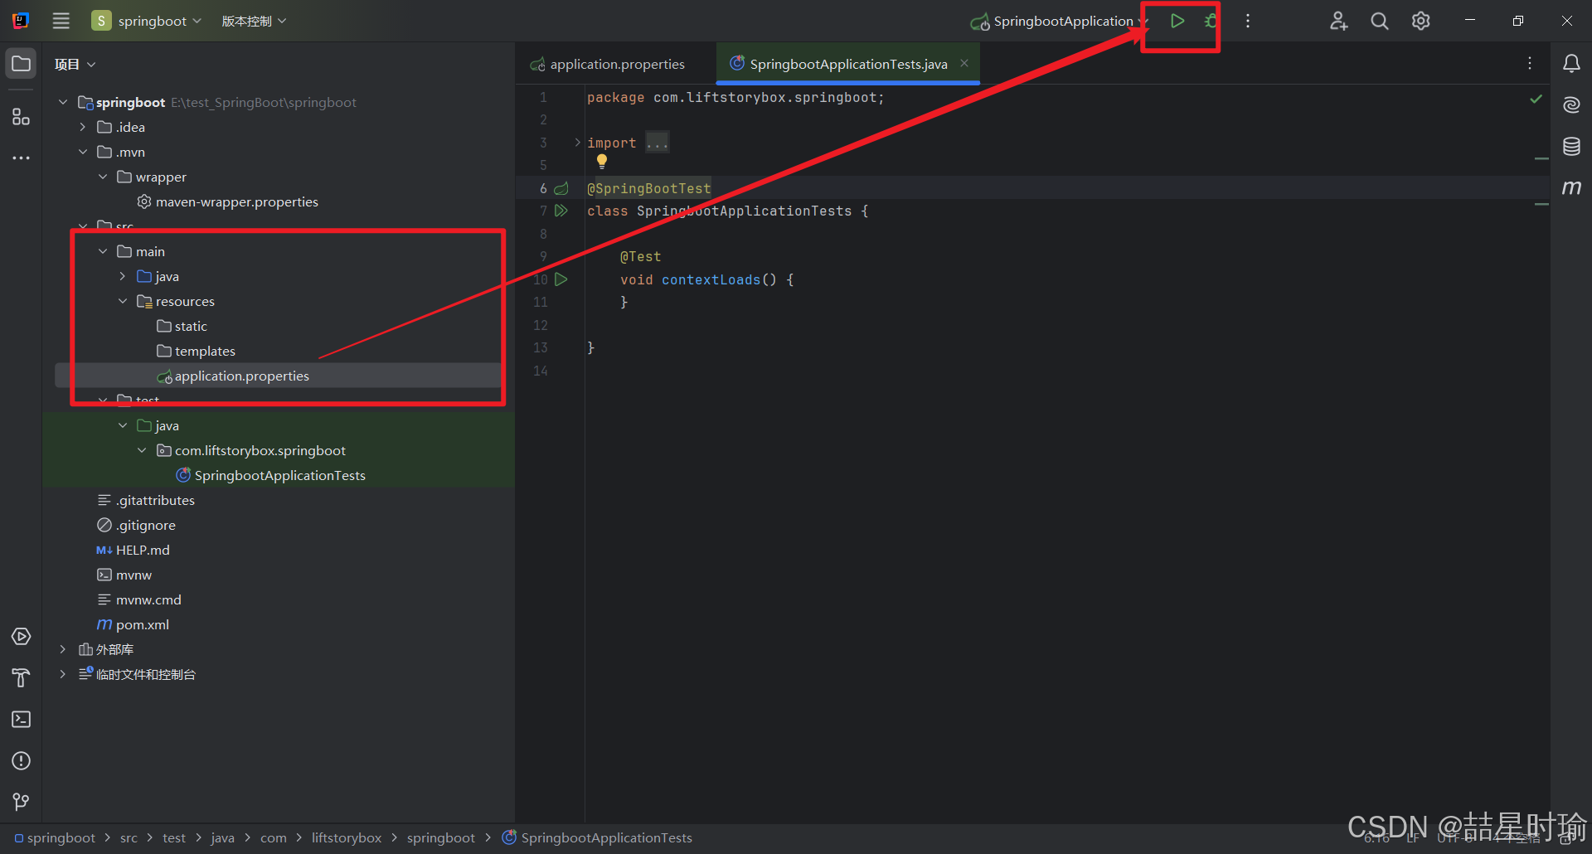
Task: Select the .gitattributes file
Action: 155,500
